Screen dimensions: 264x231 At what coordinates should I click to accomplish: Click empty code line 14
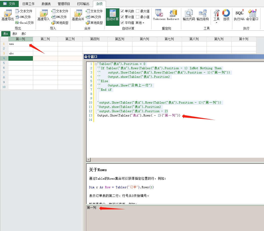point(178,120)
